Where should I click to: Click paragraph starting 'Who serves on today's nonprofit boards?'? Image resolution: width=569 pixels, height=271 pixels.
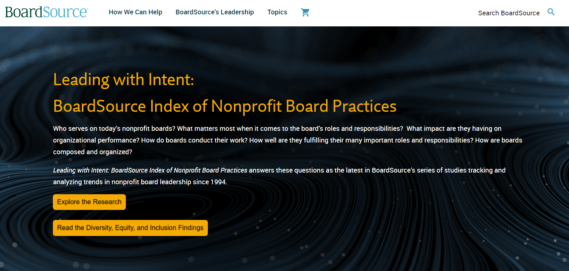(288, 140)
